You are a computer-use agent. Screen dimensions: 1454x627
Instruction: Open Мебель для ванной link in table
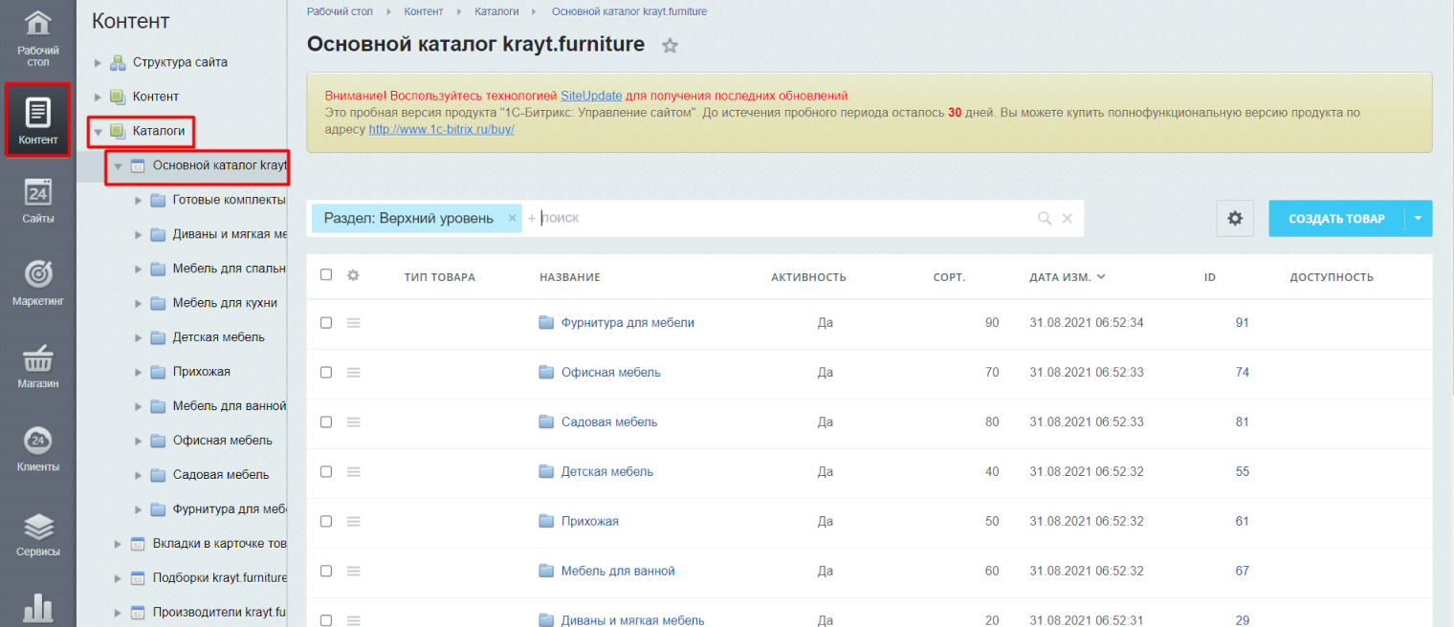click(x=618, y=572)
